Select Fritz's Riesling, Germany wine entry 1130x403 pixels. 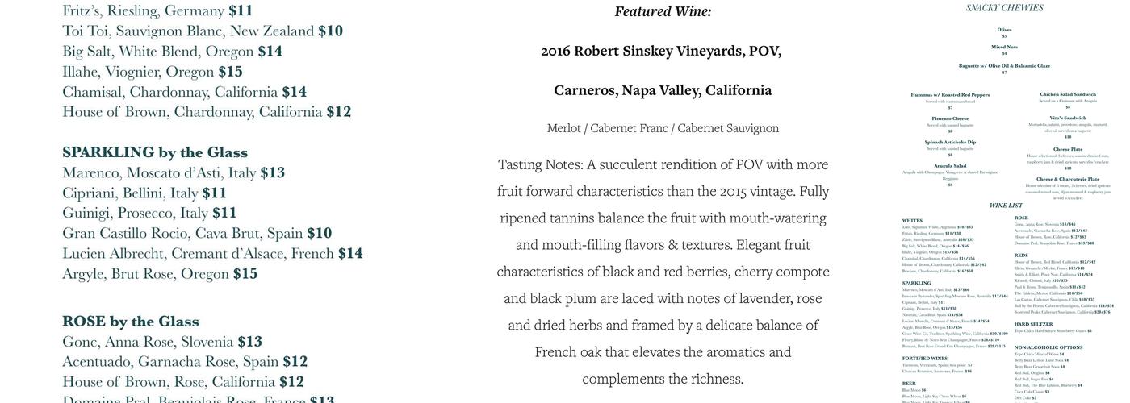tap(157, 10)
